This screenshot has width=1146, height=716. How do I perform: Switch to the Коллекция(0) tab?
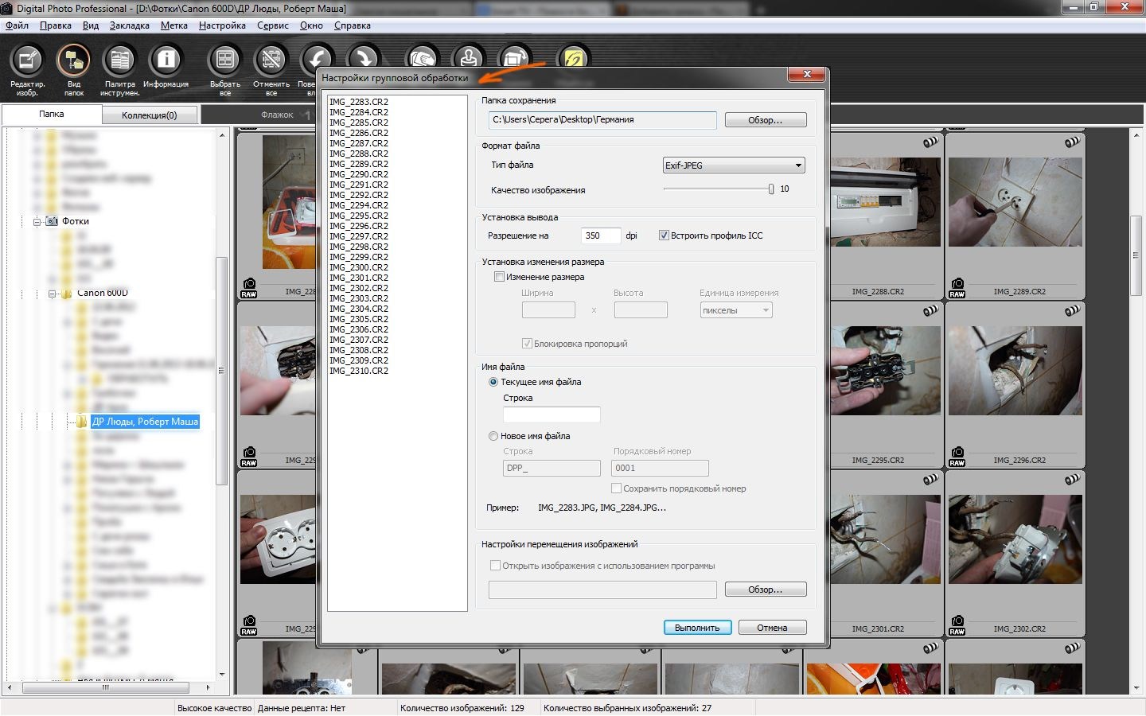pyautogui.click(x=149, y=115)
